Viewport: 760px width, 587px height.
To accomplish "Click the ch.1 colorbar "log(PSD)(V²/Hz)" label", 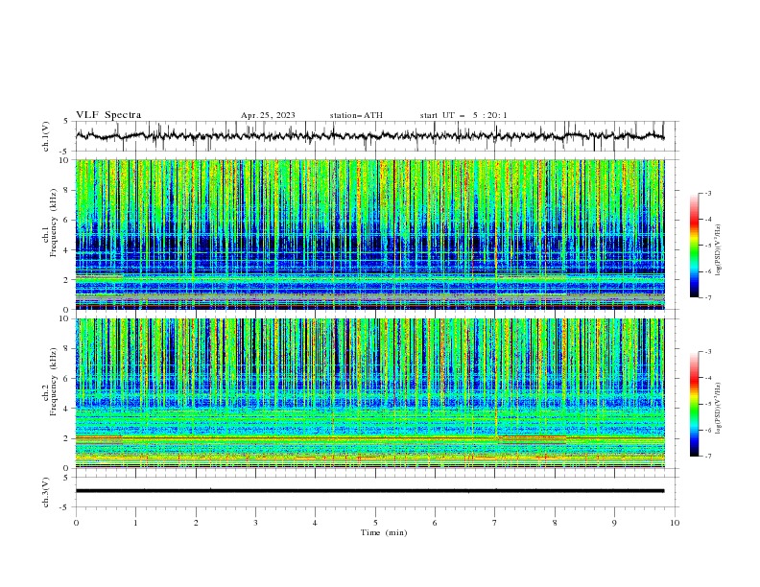I will tap(719, 250).
